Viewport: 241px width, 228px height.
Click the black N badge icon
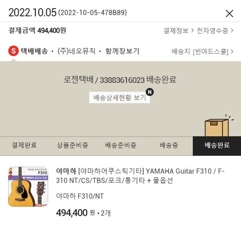click(150, 92)
